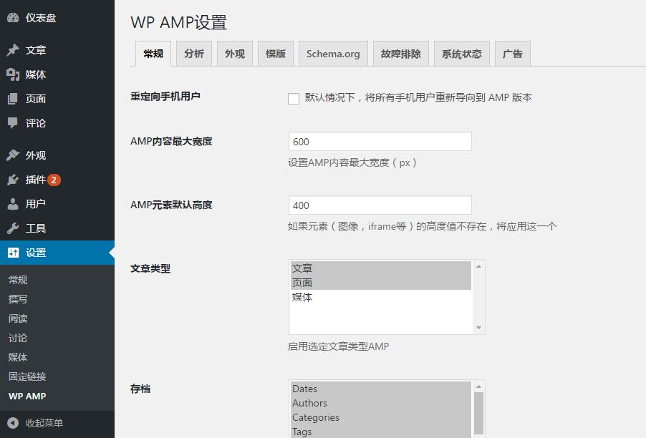Click the AMP元素默认高度 input field
646x438 pixels.
[380, 205]
